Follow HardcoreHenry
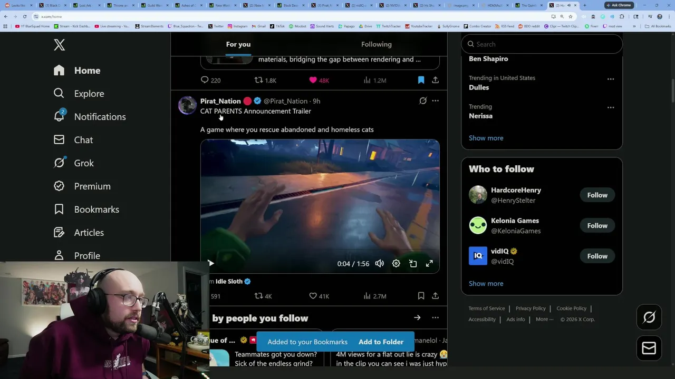675x379 pixels. point(597,195)
